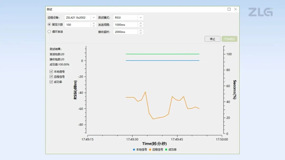The image size is (285, 160).
Task: Open the 远程设备 dropdown arrow
Action: 94,18
